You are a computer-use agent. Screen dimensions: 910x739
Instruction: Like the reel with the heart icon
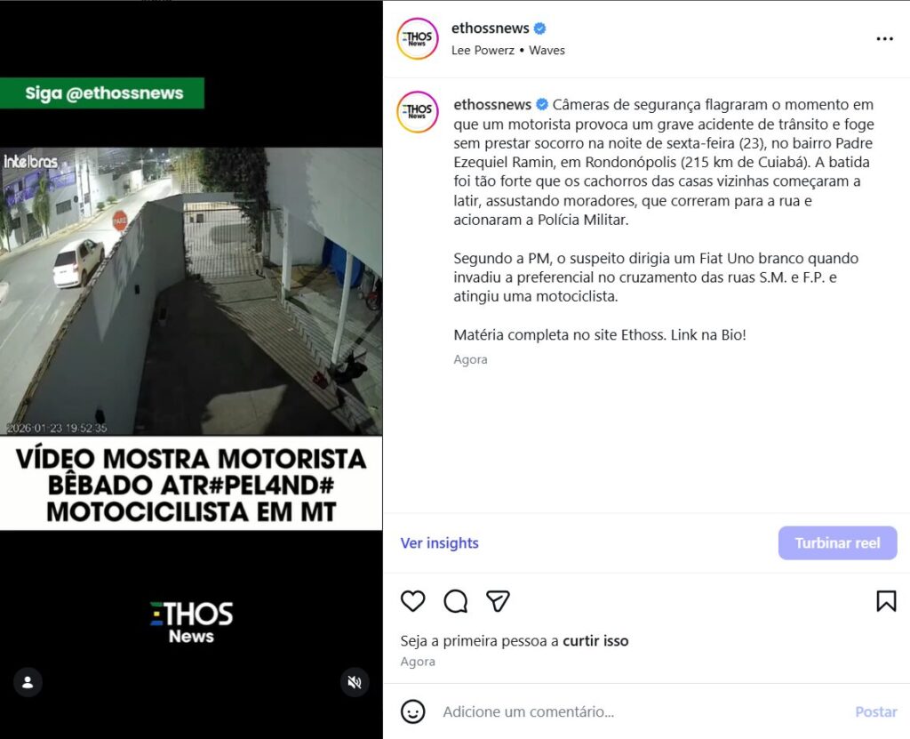[x=412, y=601]
